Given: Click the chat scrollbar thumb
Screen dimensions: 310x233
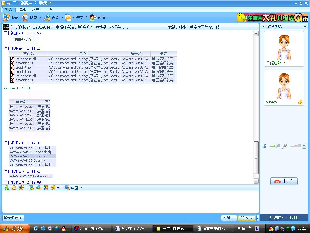Looking at the screenshot, I should coord(256,157).
